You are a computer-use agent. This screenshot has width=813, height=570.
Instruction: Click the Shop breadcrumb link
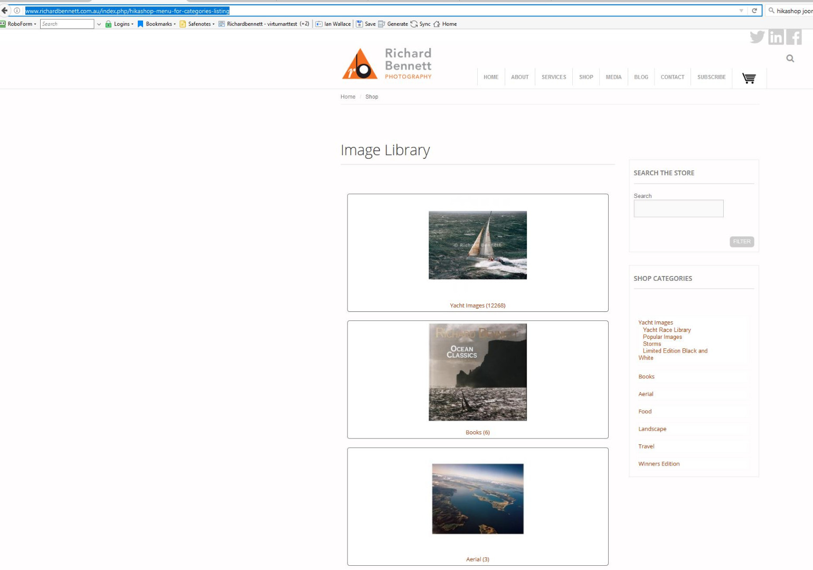click(372, 97)
